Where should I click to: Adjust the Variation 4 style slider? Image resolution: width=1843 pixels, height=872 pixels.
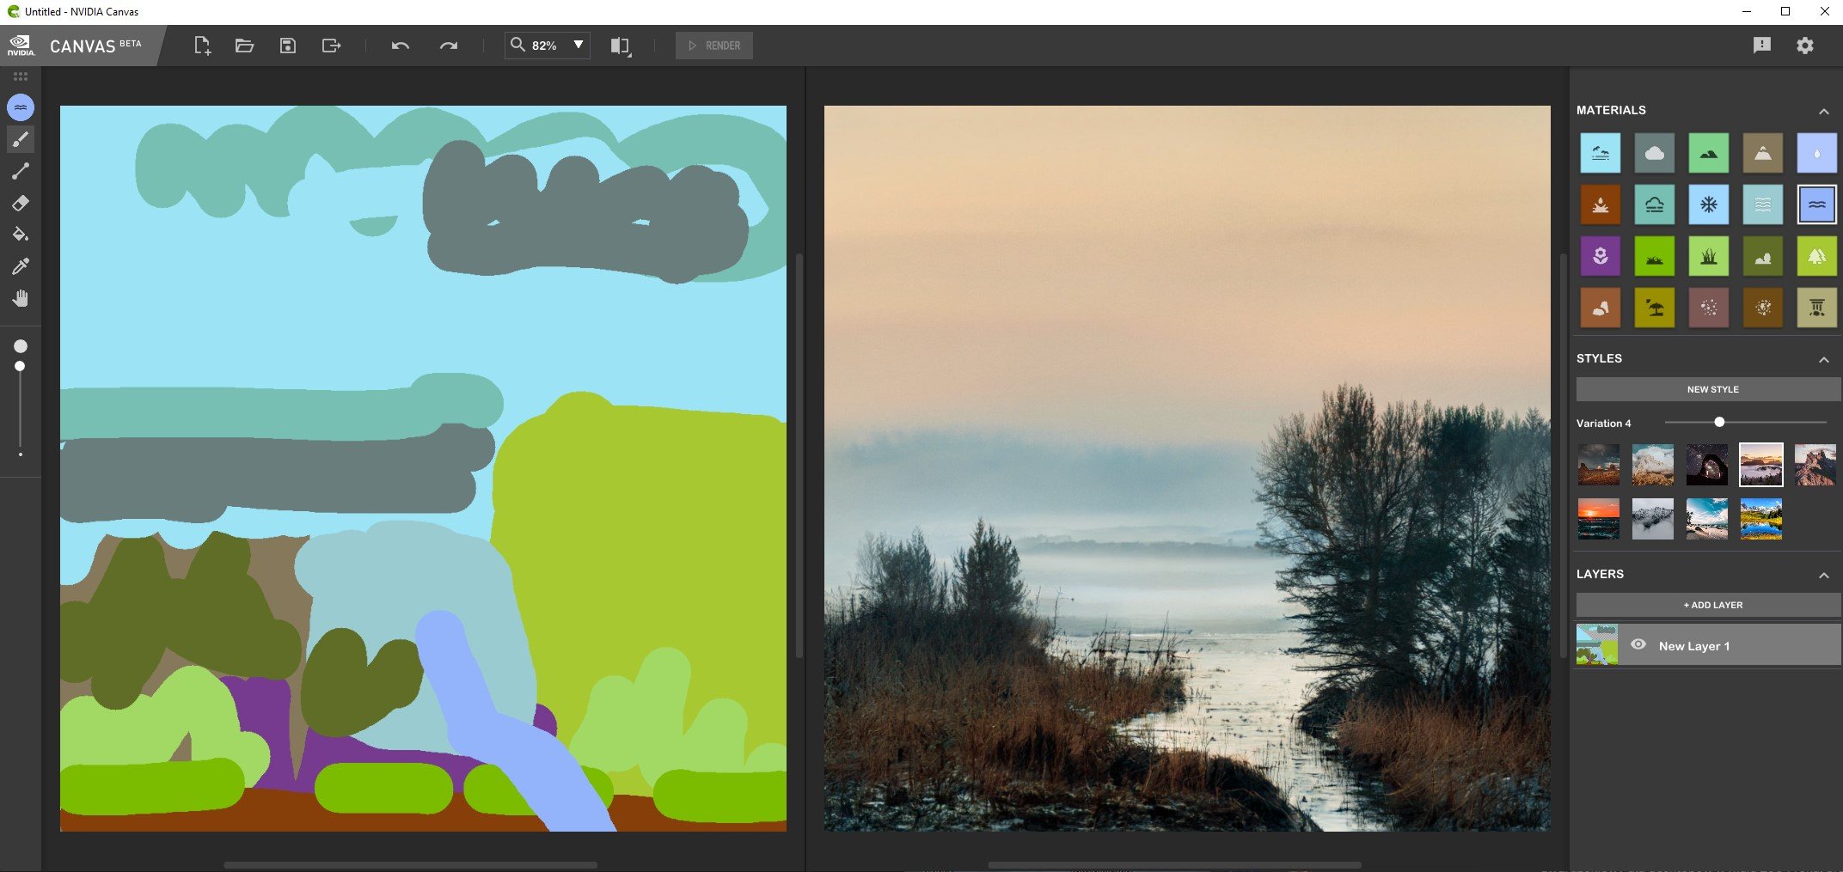pyautogui.click(x=1720, y=422)
